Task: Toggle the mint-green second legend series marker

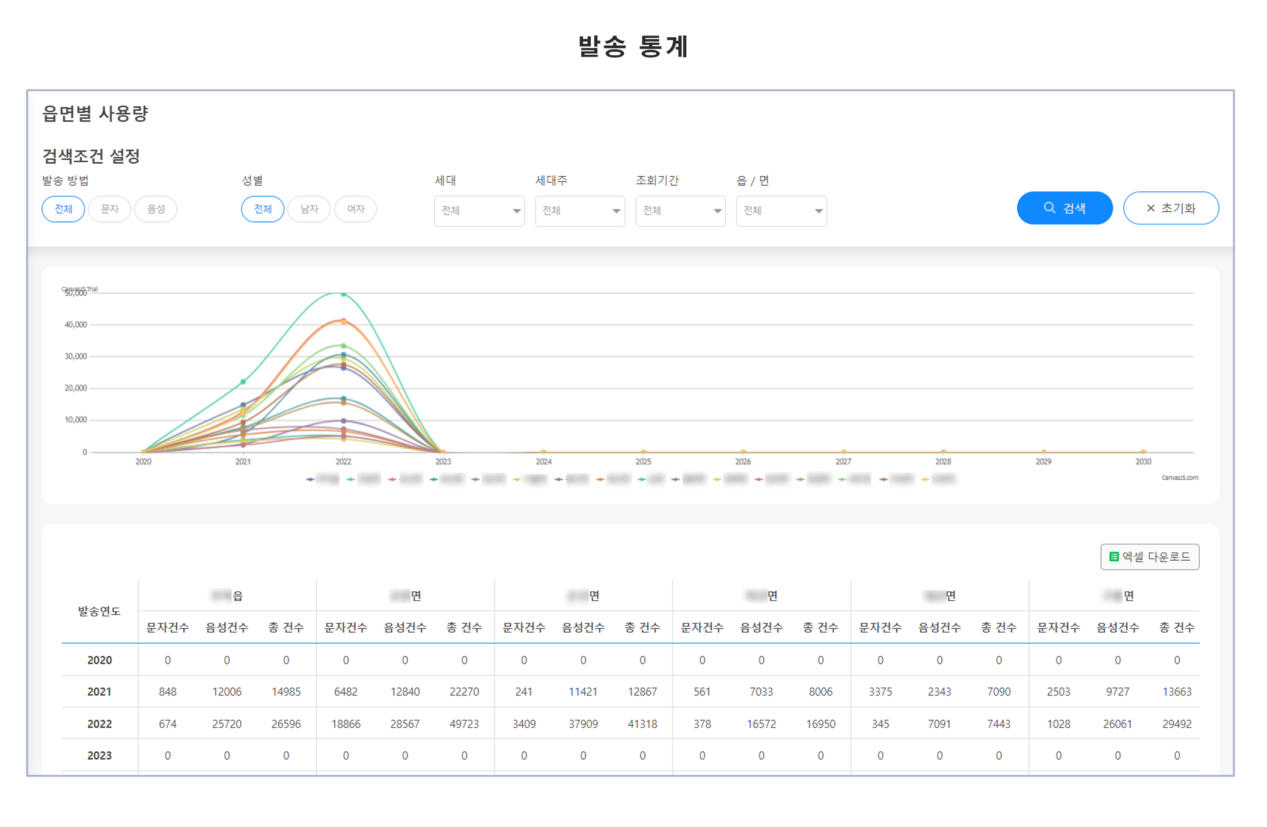Action: coord(350,479)
